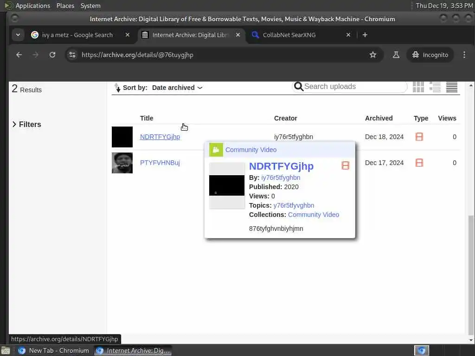Sort by Title column header
475x356 pixels.
tap(147, 118)
